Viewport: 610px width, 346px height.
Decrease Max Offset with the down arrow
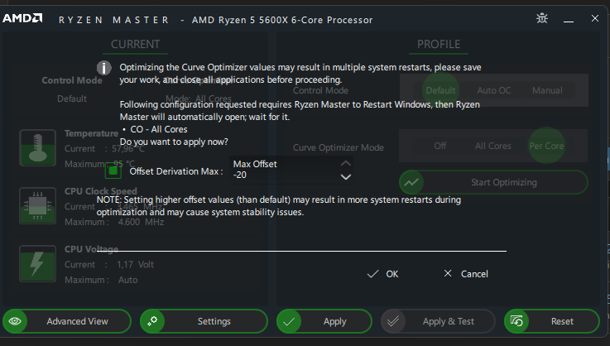point(346,176)
